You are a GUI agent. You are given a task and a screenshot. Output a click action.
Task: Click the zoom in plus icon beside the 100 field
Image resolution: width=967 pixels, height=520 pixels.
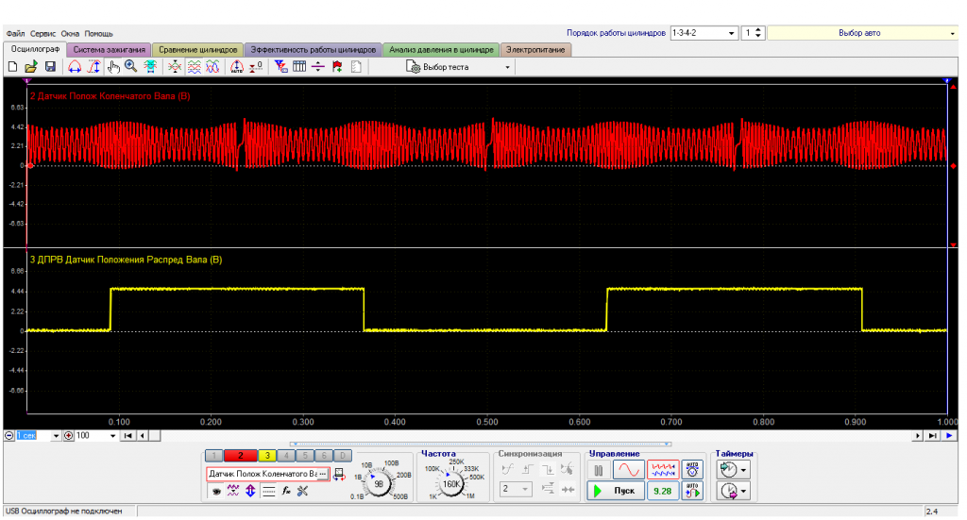coord(68,436)
